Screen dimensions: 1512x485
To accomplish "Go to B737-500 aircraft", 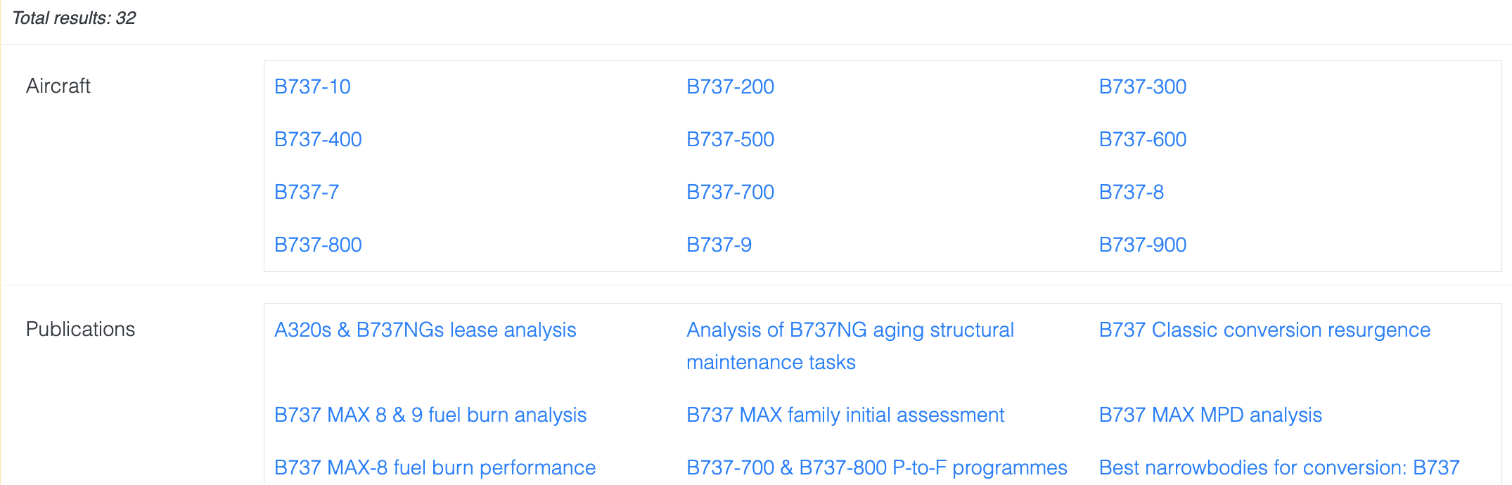I will [730, 139].
